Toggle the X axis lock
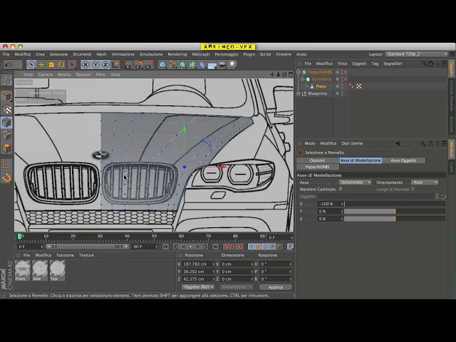Viewport: 456px width, 342px height. point(85,65)
